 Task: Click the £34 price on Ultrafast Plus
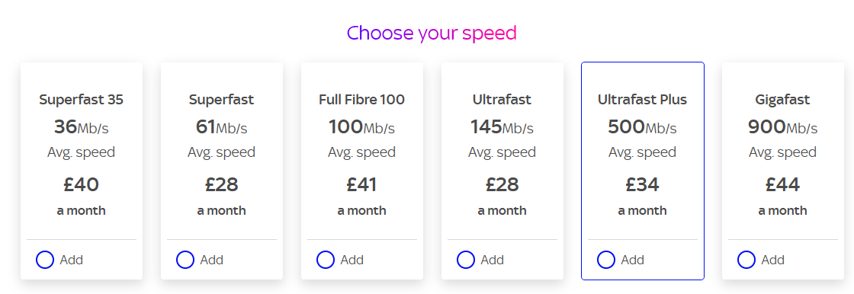(x=642, y=184)
